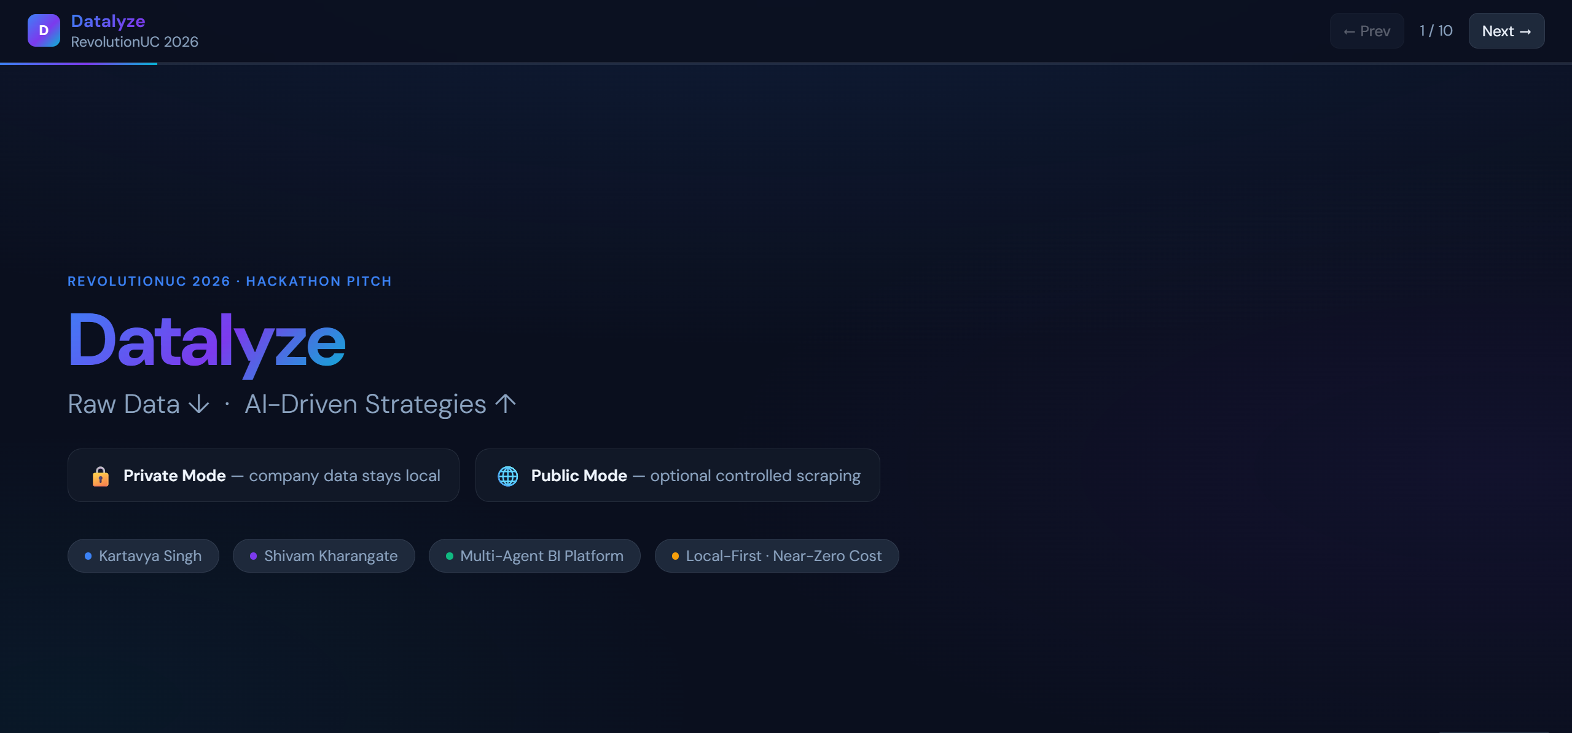
Task: Click the Shivam Kharangate chip
Action: (x=324, y=556)
